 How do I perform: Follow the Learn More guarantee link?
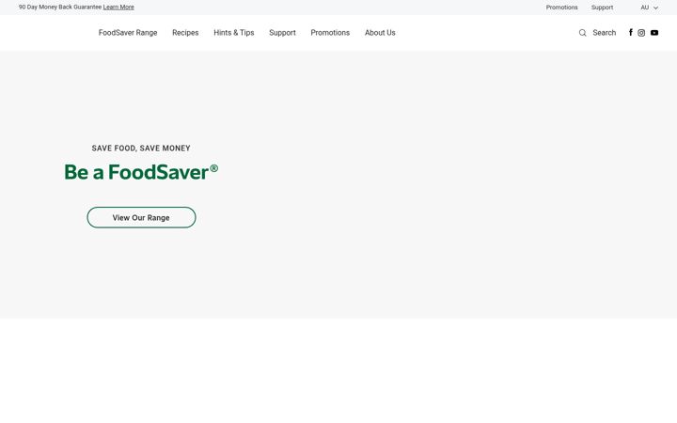pyautogui.click(x=118, y=8)
